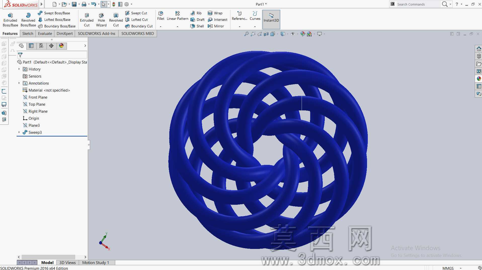Open the SOLIDWORKS MBD tab
482x270 pixels.
pos(138,34)
